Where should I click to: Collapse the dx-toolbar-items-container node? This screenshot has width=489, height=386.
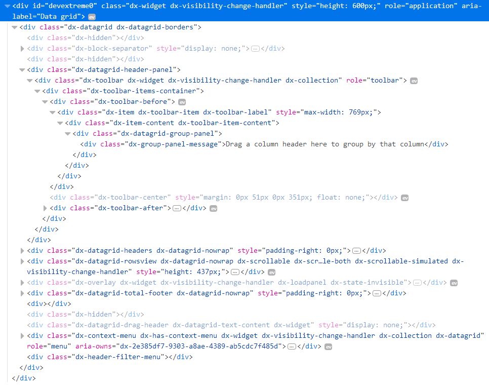tap(37, 91)
